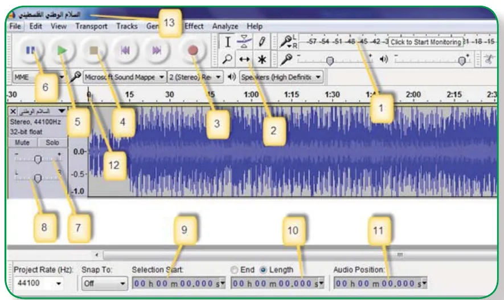Open the Tracks menu
Viewport: 504px width, 300px height.
coord(126,26)
